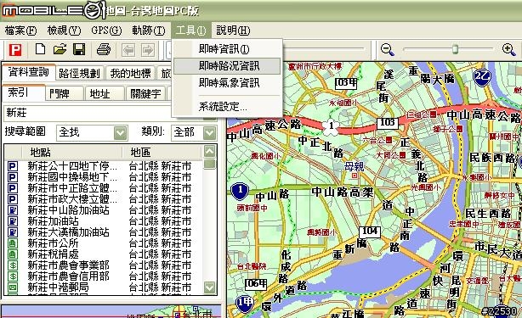The image size is (522, 318).
Task: Click gas station icon beside 新莊中山路加油站
Action: pyautogui.click(x=13, y=210)
